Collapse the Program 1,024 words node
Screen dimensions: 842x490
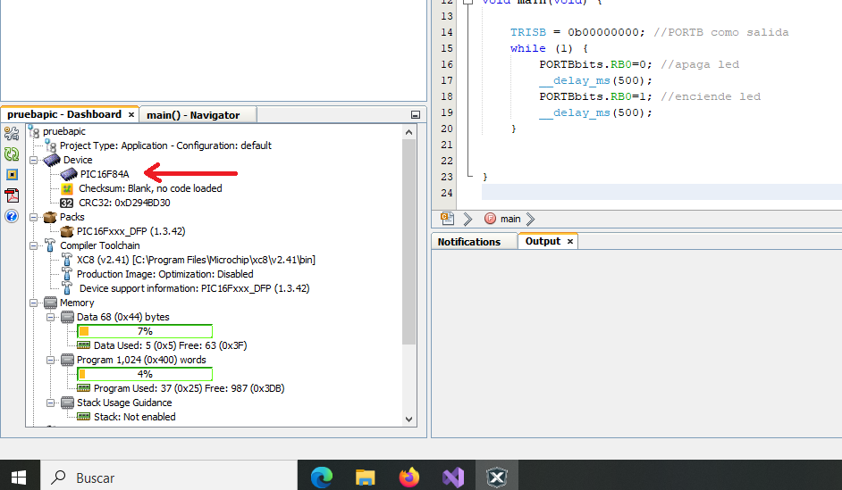pyautogui.click(x=50, y=360)
